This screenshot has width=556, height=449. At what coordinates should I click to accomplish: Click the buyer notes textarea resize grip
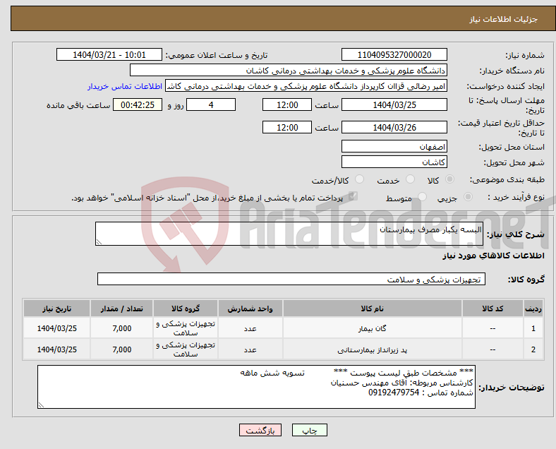click(x=41, y=405)
